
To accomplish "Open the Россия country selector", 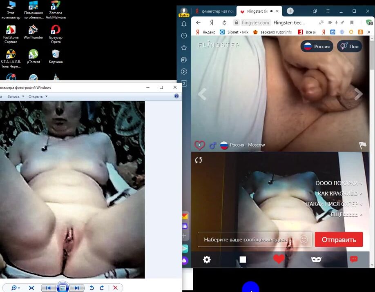I will [317, 47].
